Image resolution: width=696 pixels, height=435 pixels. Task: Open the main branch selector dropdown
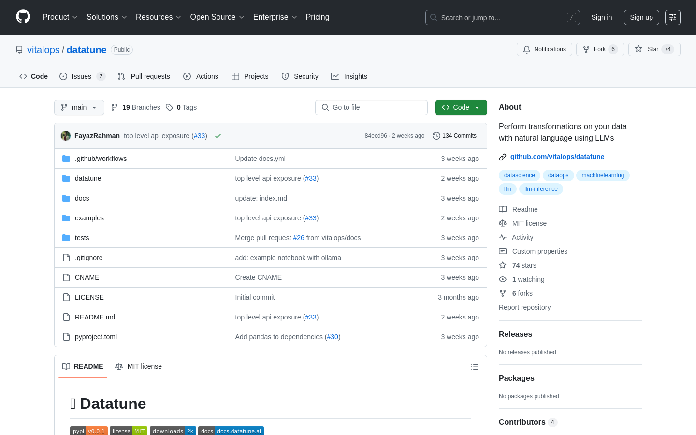pos(79,107)
